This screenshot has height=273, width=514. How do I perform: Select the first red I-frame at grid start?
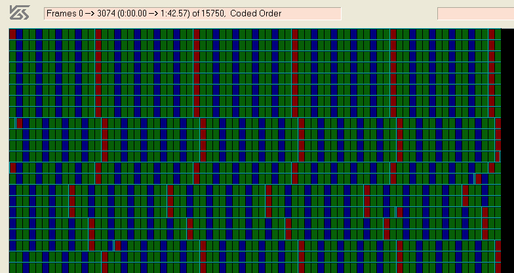tap(13, 34)
